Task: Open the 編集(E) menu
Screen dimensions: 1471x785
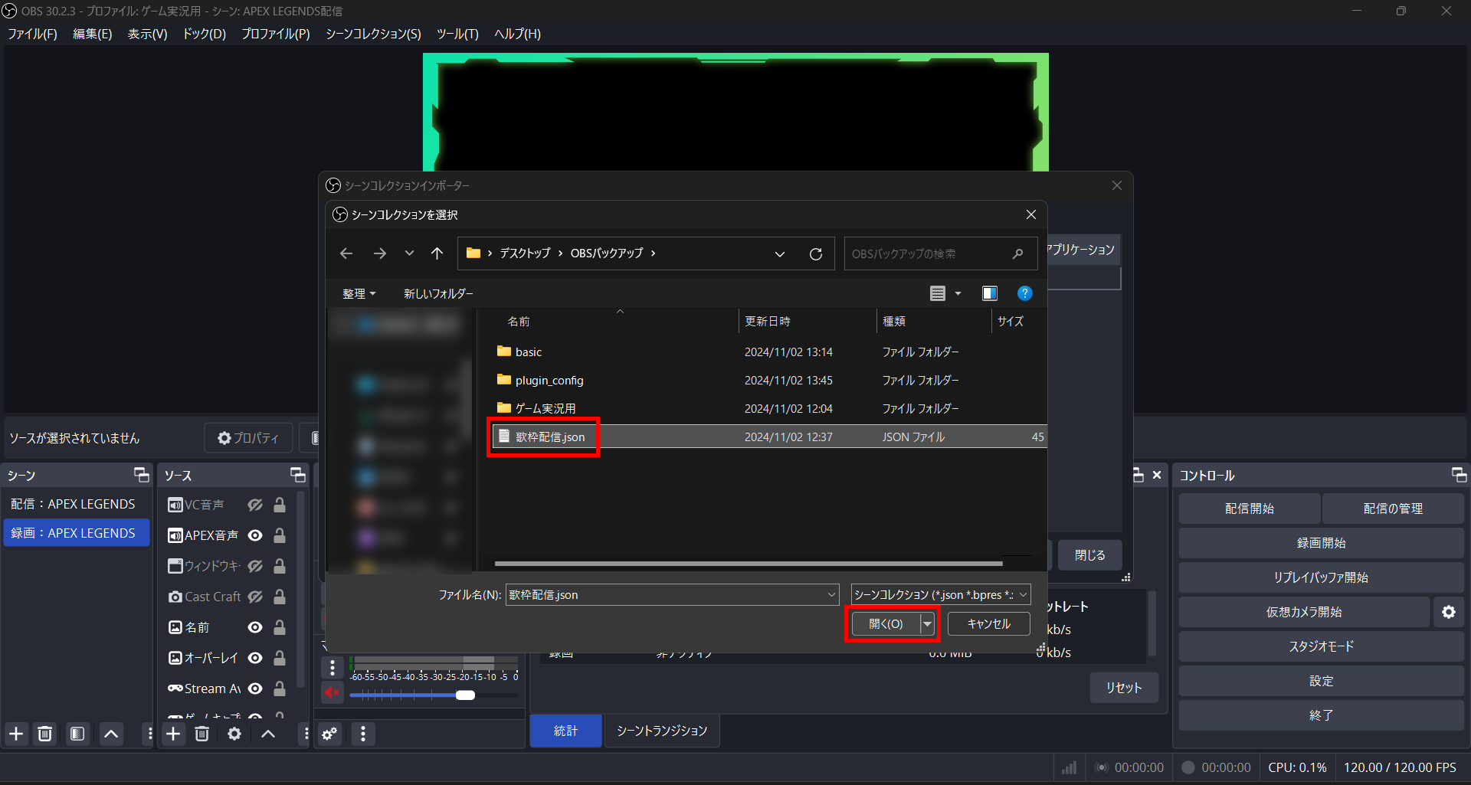Action: 92,34
